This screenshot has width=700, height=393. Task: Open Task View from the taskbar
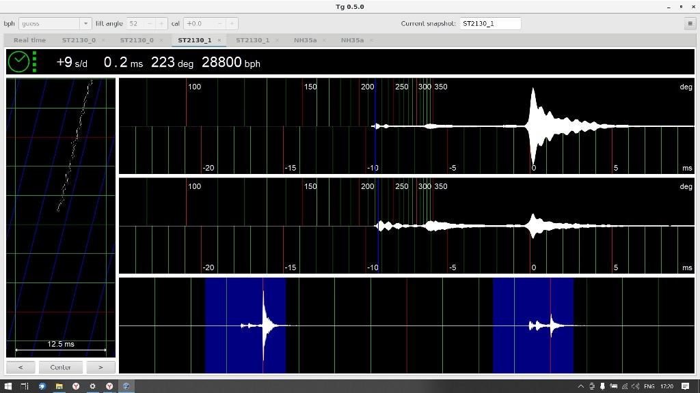(25, 386)
